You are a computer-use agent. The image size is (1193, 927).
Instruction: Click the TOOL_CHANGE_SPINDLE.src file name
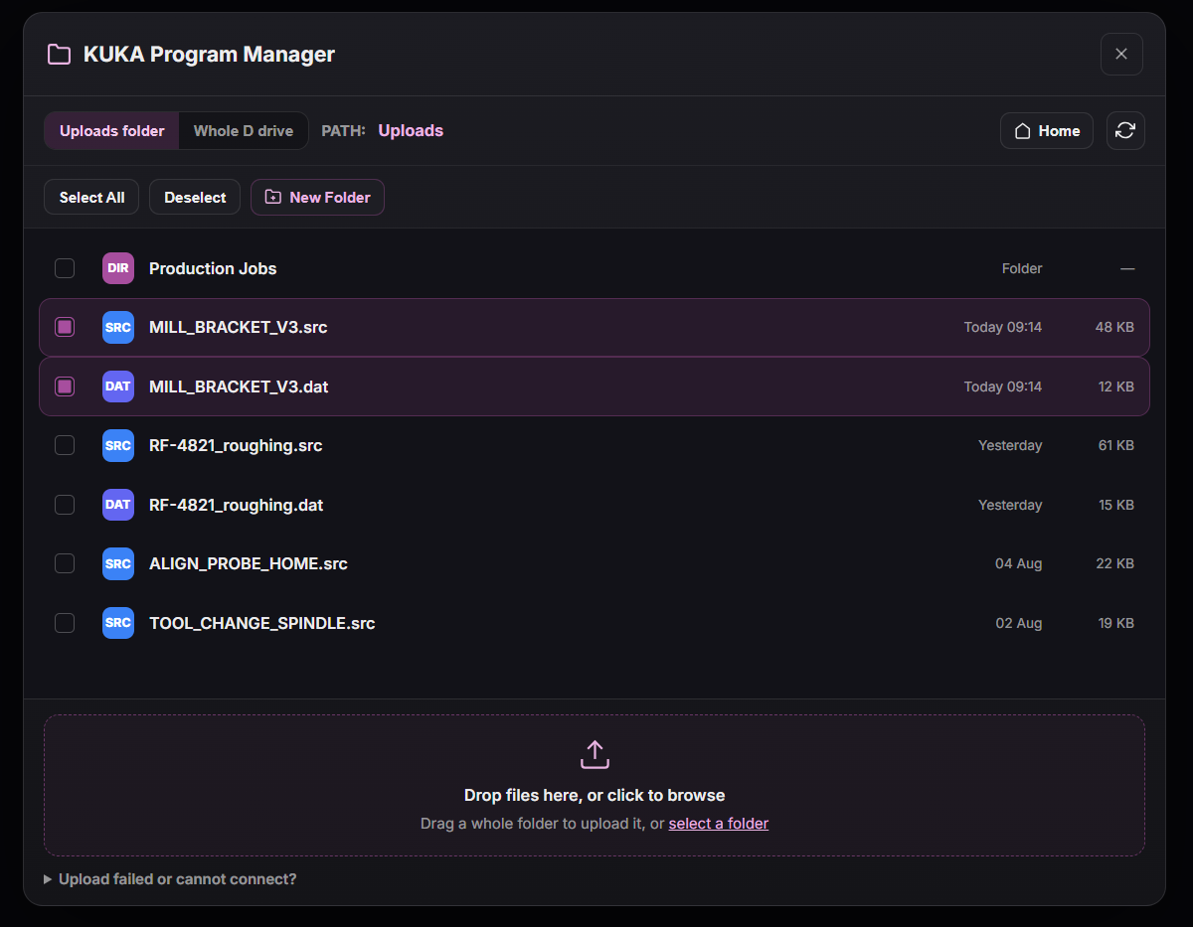(x=262, y=623)
